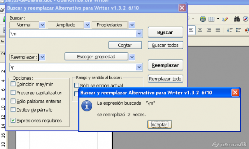Click the text "La expresión buscada"
This screenshot has height=149, width=249.
point(119,103)
